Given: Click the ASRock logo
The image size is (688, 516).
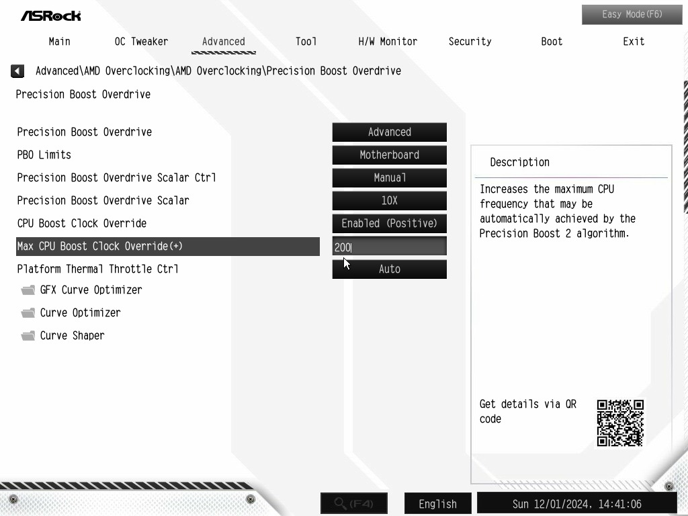Looking at the screenshot, I should (51, 16).
